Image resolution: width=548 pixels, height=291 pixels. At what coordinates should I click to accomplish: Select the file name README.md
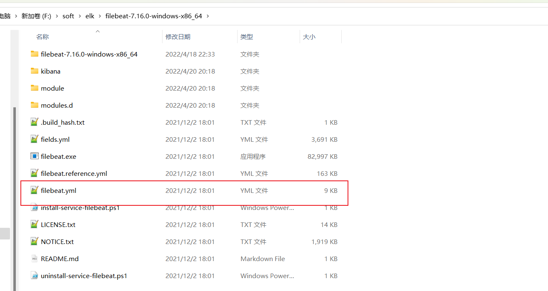coord(60,259)
